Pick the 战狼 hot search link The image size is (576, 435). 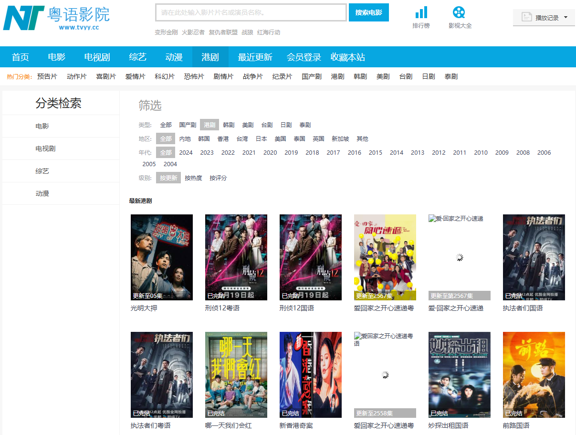pyautogui.click(x=247, y=32)
